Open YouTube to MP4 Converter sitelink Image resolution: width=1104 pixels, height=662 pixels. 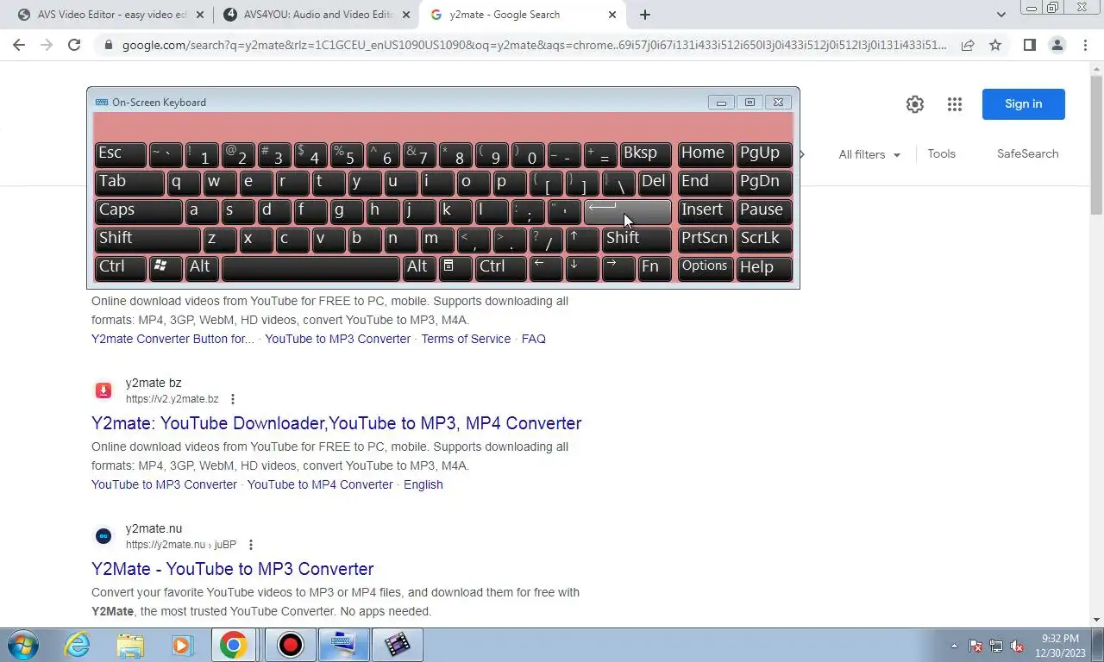[320, 484]
